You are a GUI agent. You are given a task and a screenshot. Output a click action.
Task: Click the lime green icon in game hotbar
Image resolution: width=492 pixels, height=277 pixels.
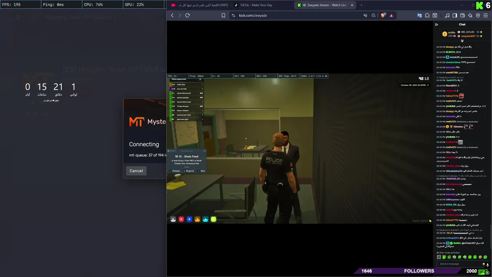pos(213,219)
